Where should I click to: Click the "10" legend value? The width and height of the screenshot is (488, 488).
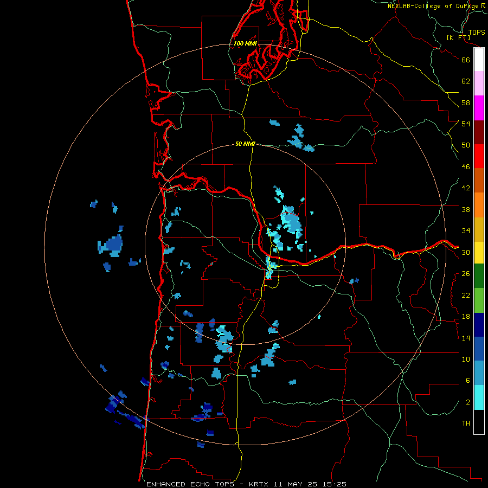coord(466,359)
